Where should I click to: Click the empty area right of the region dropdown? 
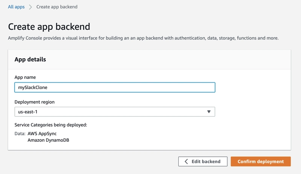point(252,112)
